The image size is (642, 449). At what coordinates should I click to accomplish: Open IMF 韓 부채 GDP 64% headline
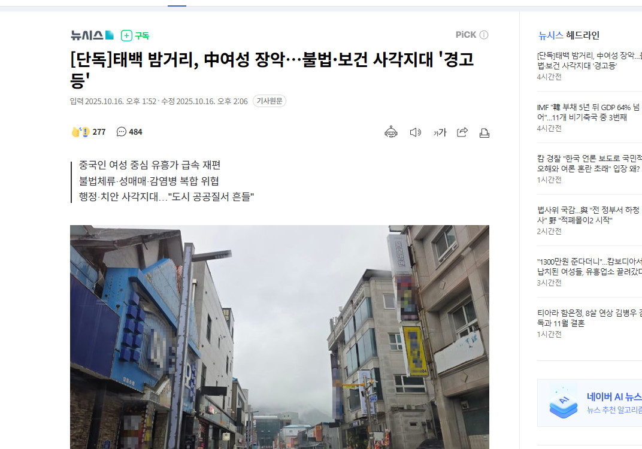589,112
